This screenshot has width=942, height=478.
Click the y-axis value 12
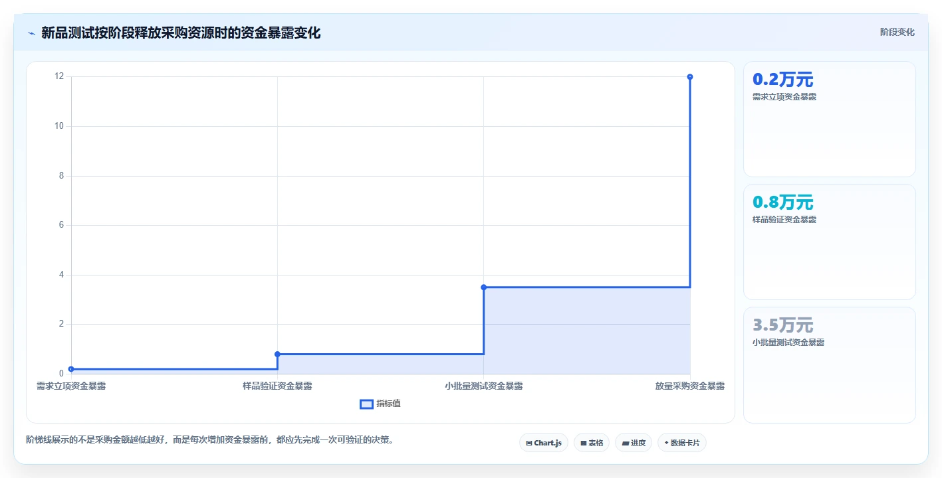(59, 76)
